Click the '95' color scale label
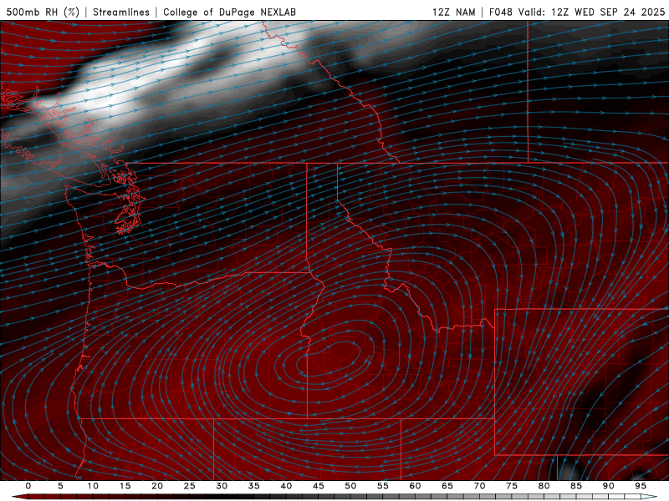This screenshot has height=501, width=669. click(x=641, y=486)
